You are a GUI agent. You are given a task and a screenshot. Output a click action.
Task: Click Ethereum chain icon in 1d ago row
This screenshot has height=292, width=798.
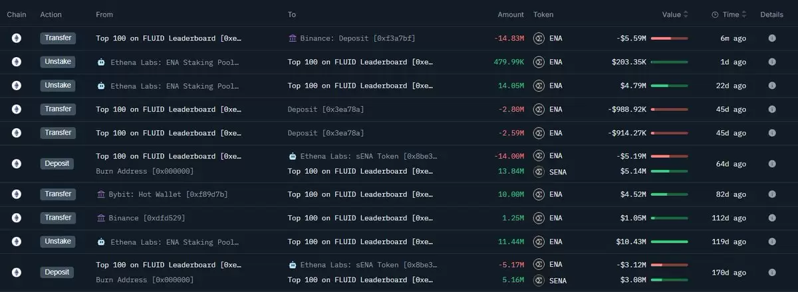pos(17,62)
